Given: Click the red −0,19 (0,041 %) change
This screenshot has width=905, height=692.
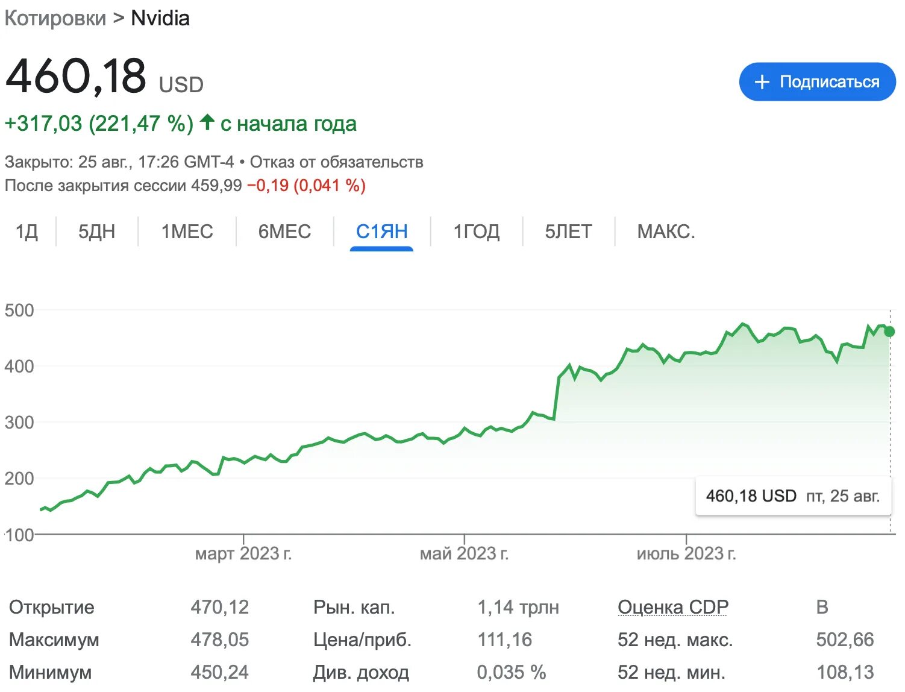Looking at the screenshot, I should (x=306, y=186).
